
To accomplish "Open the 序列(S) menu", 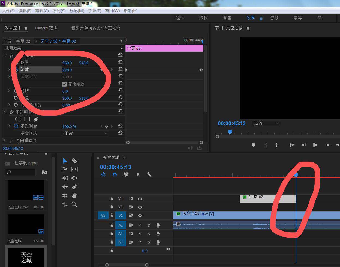I will (59, 11).
